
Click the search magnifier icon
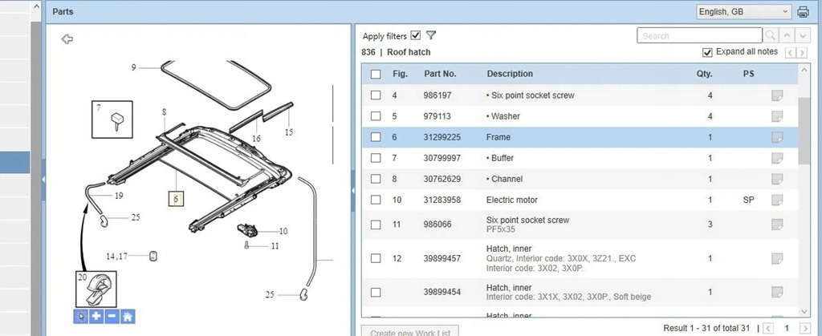click(x=770, y=35)
